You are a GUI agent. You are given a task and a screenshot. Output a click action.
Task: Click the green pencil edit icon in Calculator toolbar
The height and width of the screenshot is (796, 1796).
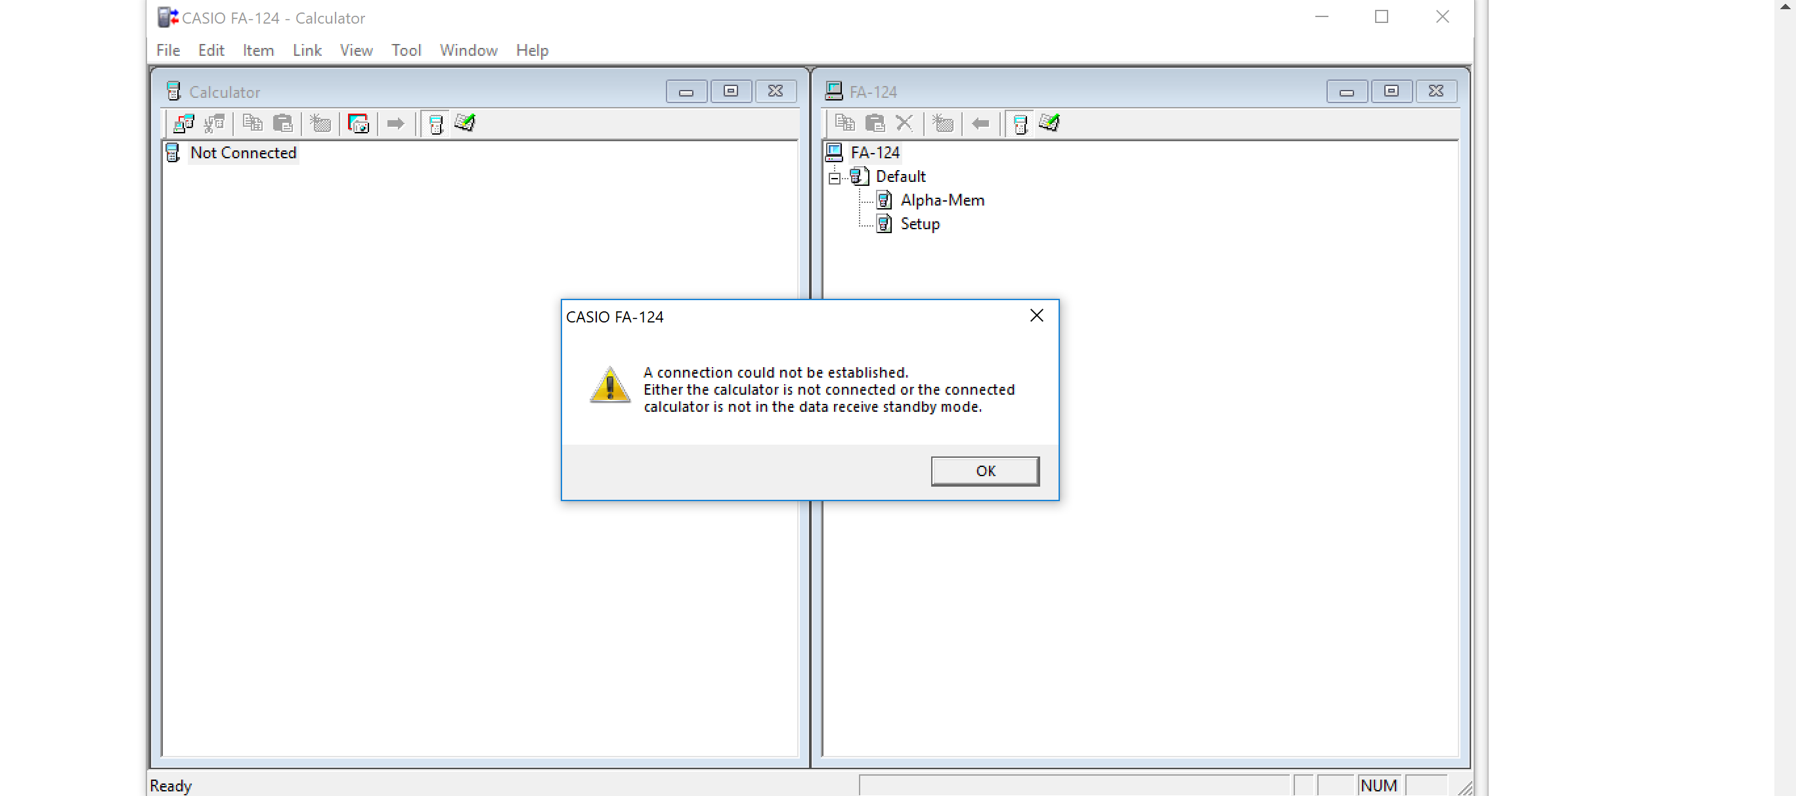pos(465,123)
